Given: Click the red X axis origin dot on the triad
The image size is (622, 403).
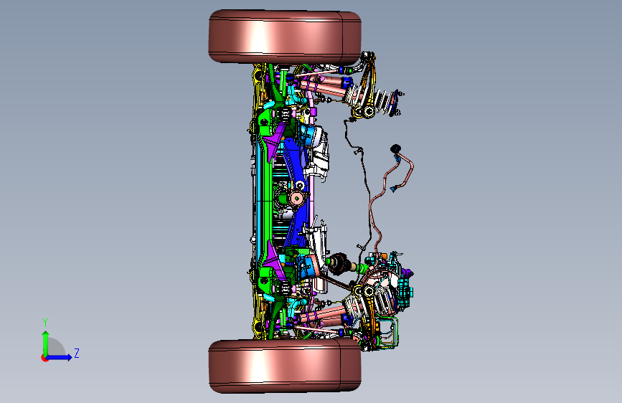Looking at the screenshot, I should pyautogui.click(x=44, y=358).
